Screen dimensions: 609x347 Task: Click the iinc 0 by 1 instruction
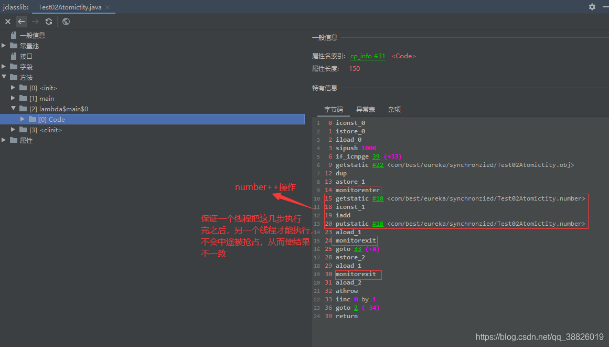[356, 299]
